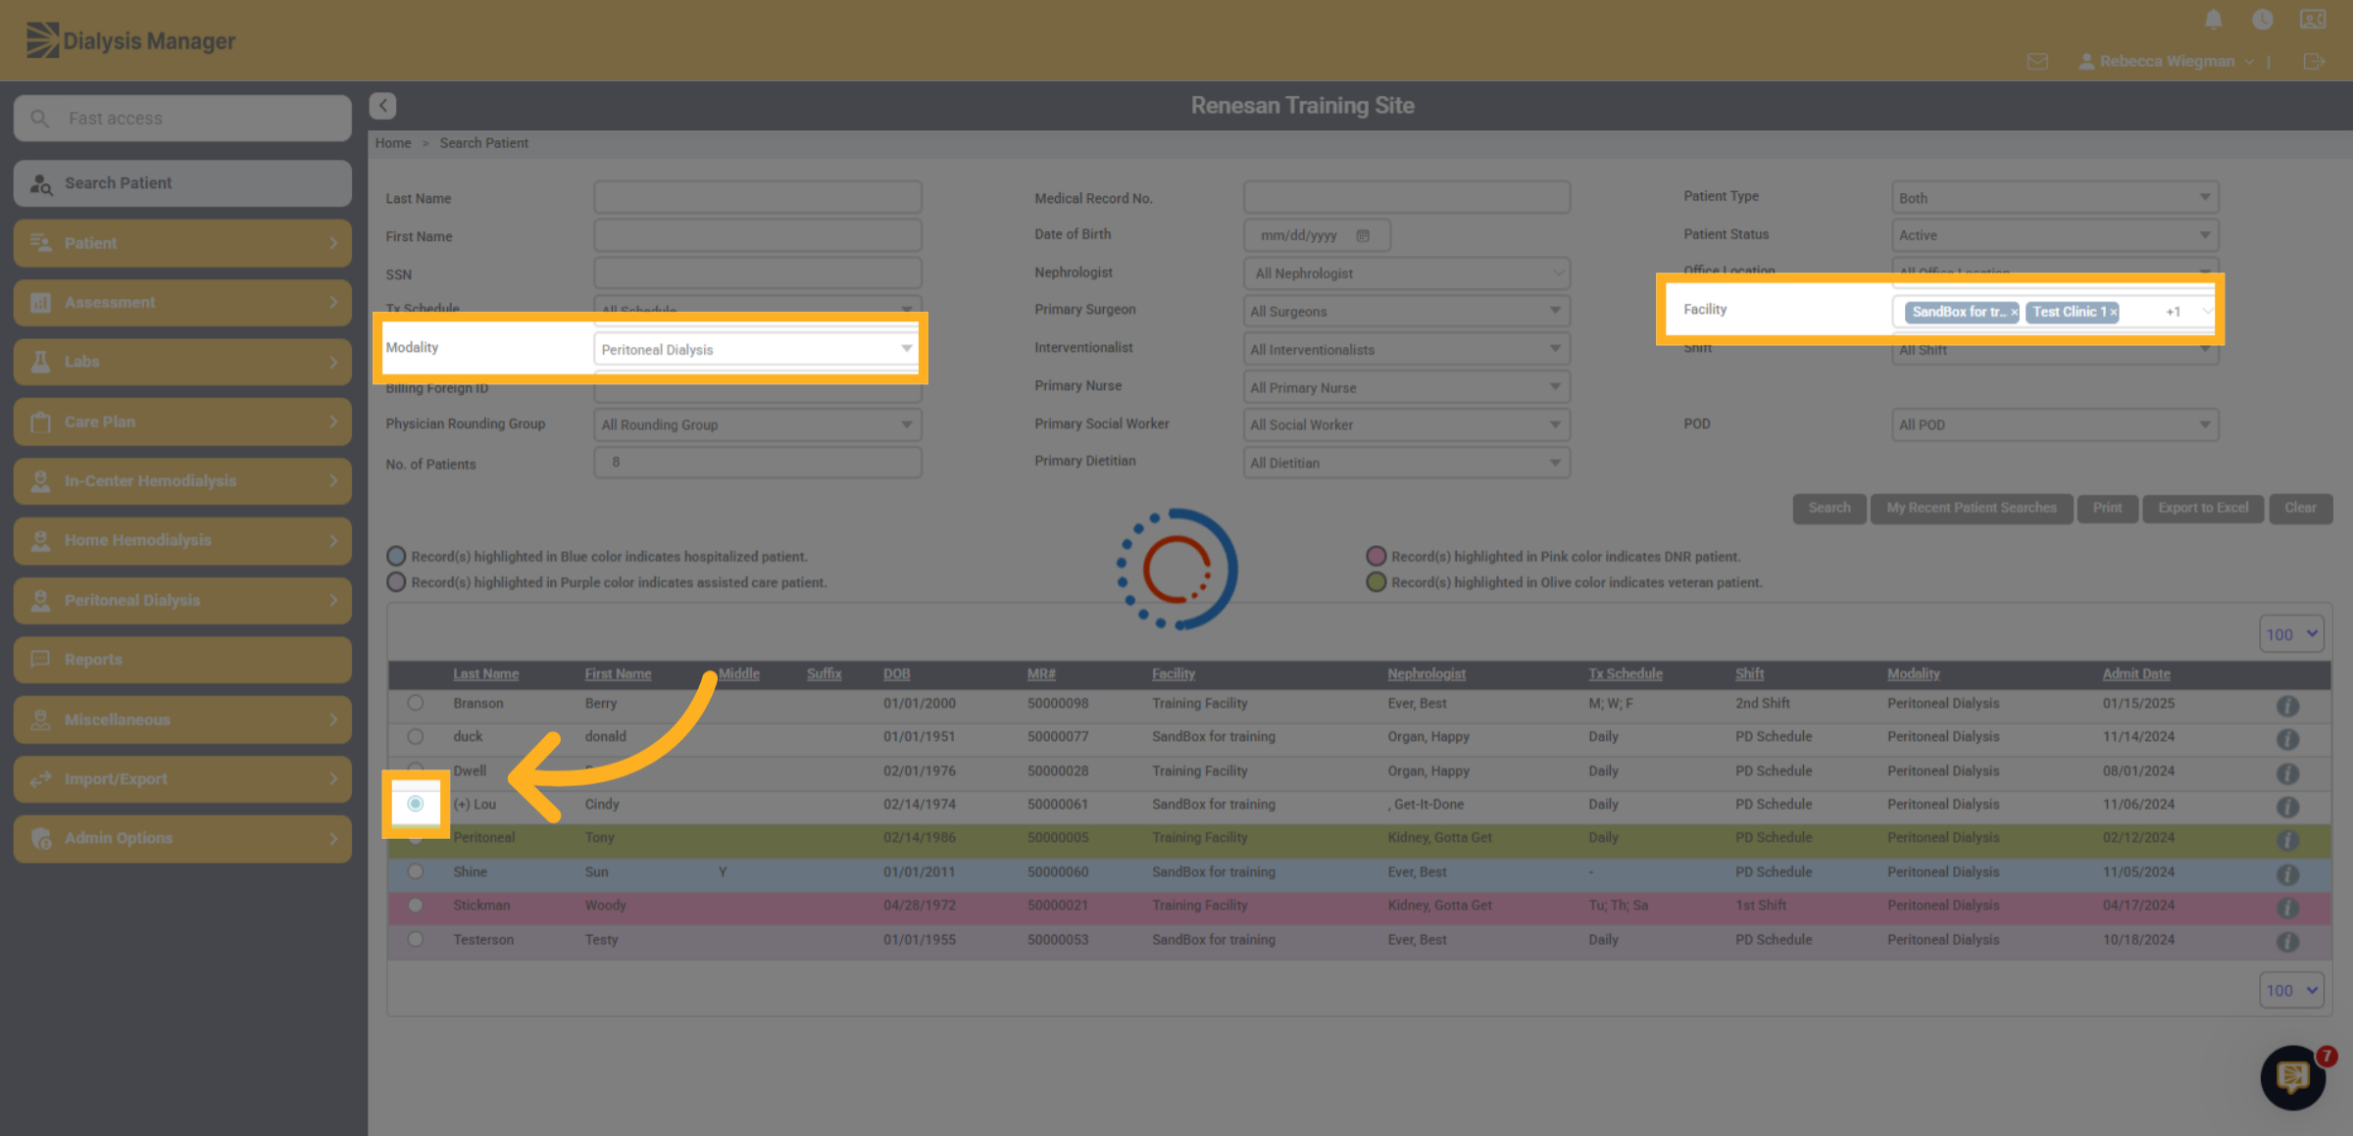Viewport: 2353px width, 1136px height.
Task: Expand Peritoneal Dialysis sidebar menu
Action: 182,600
